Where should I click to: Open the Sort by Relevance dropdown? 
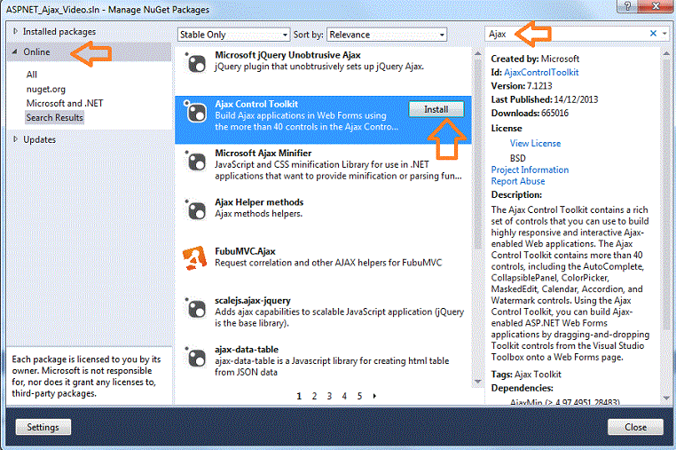point(387,35)
